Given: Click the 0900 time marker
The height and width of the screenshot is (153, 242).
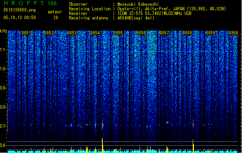Looking at the screenshot, I should pyautogui.click(x=234, y=33).
